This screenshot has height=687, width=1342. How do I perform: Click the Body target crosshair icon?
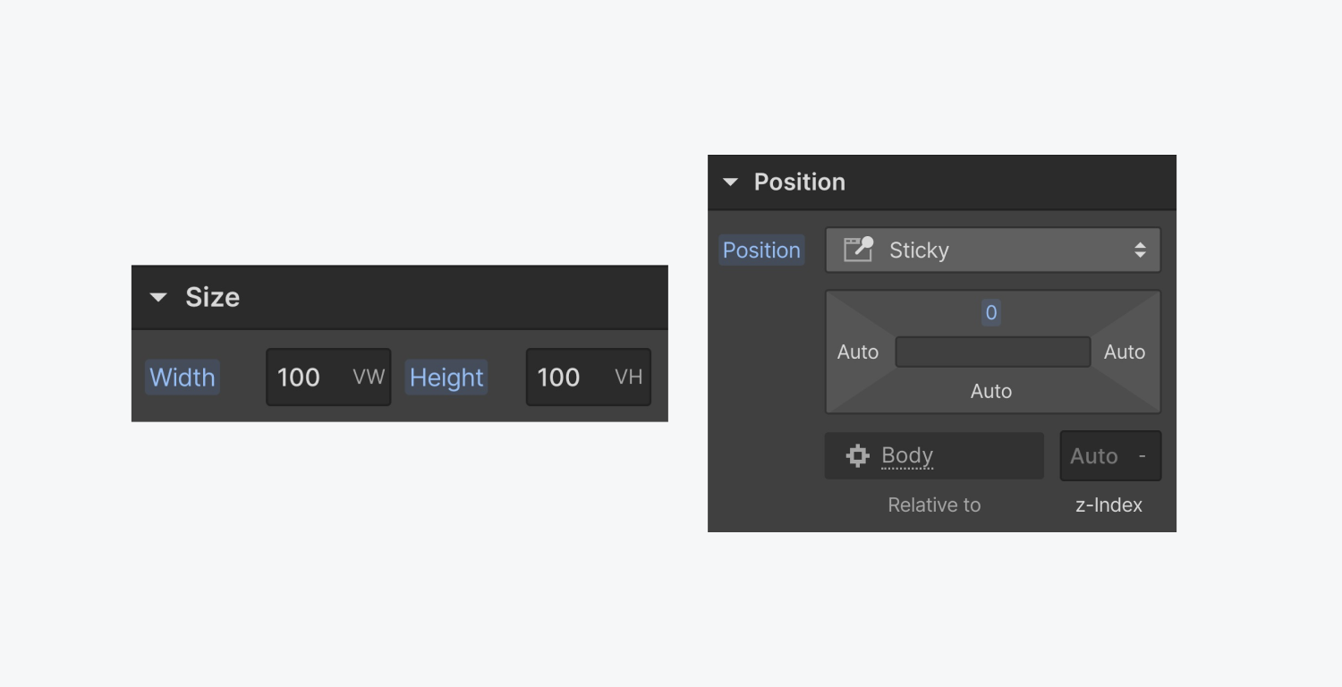click(x=857, y=456)
